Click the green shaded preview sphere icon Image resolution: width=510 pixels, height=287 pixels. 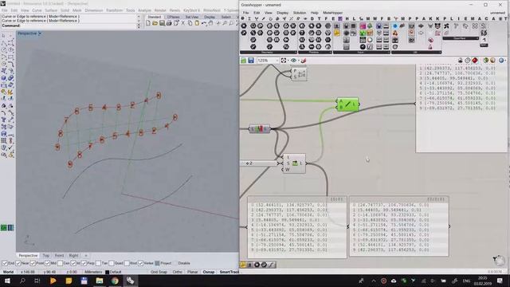pos(485,61)
